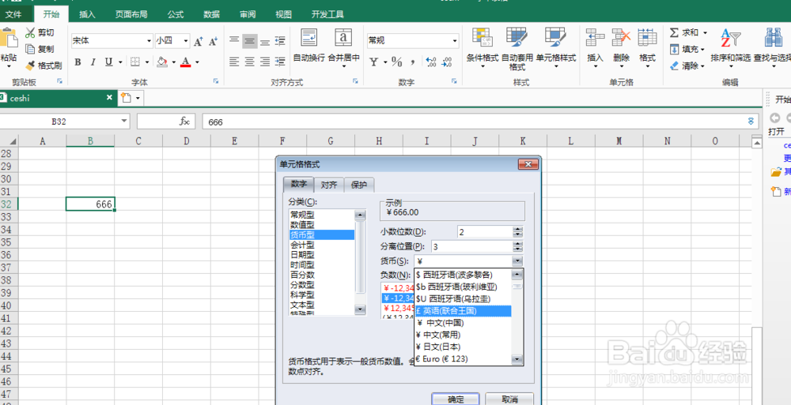Align text left

click(x=234, y=62)
